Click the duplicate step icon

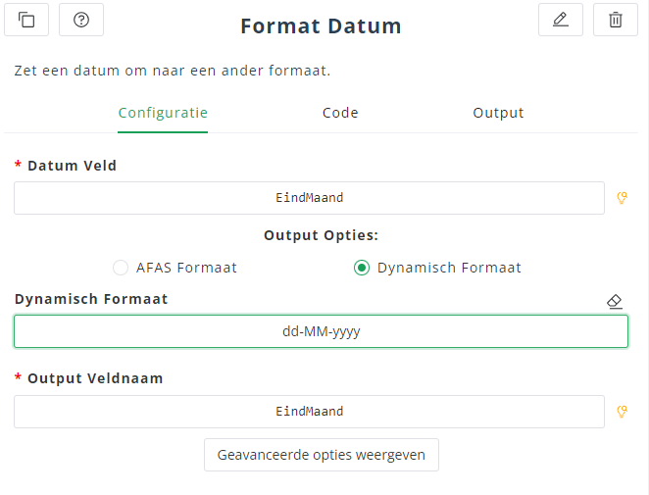(x=27, y=20)
